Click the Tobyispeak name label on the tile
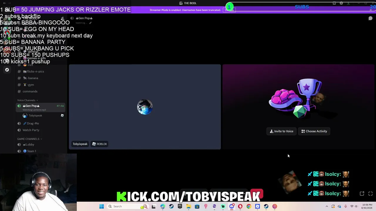376x211 pixels. [x=80, y=144]
